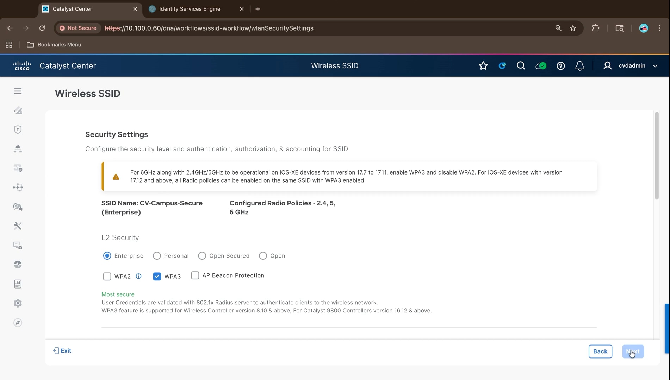Open browser extensions puzzle icon
The width and height of the screenshot is (670, 380).
[595, 28]
